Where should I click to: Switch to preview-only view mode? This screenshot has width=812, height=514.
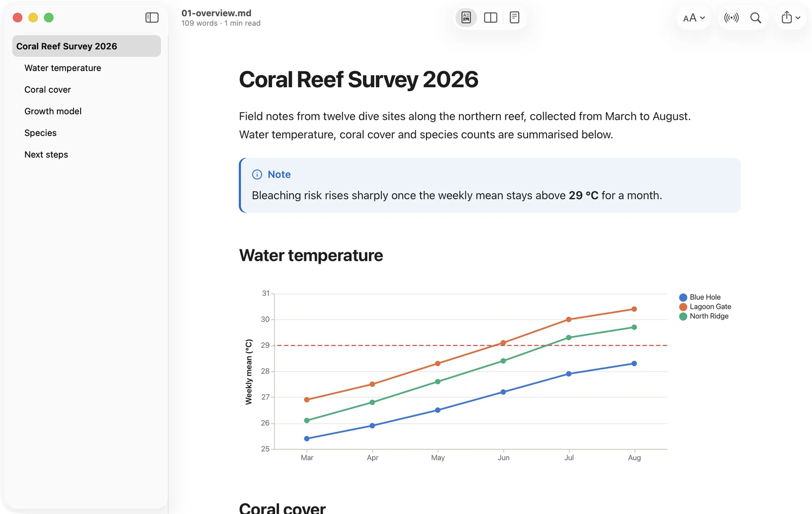click(x=466, y=18)
